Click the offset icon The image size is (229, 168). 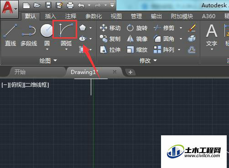(x=192, y=49)
